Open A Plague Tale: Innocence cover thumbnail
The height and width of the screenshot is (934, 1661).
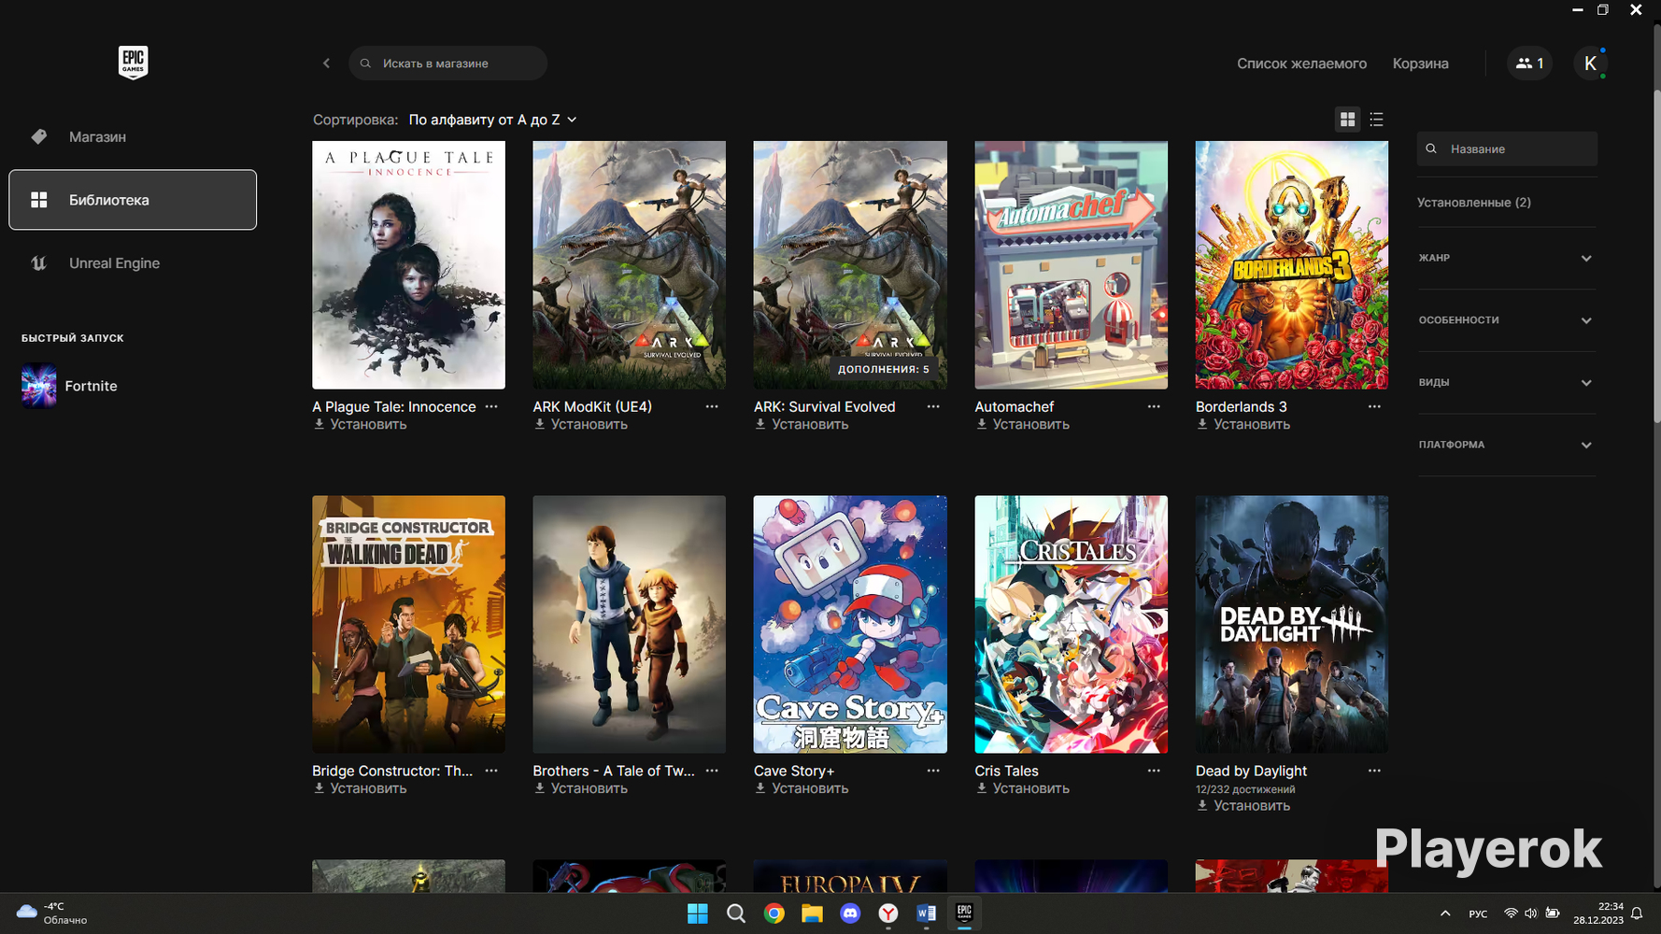point(408,265)
